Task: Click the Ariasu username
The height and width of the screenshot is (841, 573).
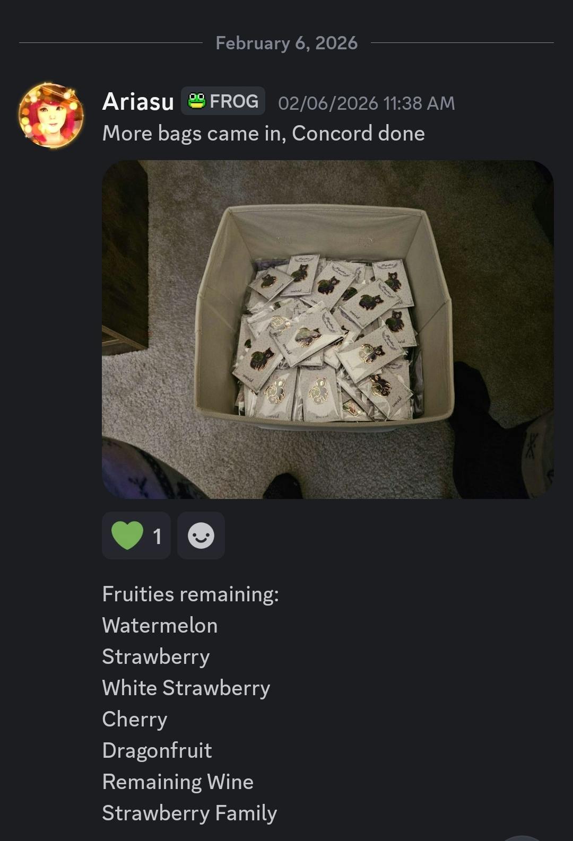Action: coord(138,101)
